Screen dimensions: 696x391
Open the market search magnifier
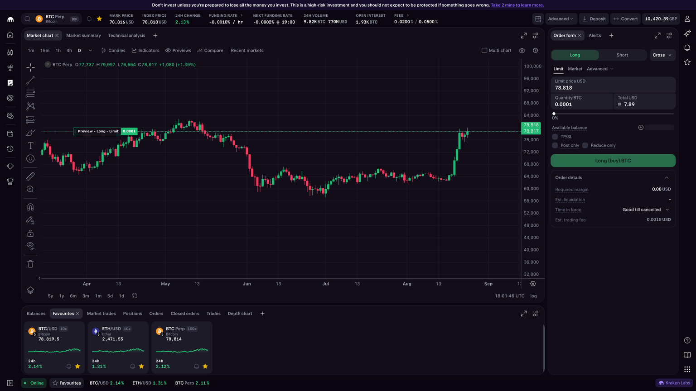point(28,19)
